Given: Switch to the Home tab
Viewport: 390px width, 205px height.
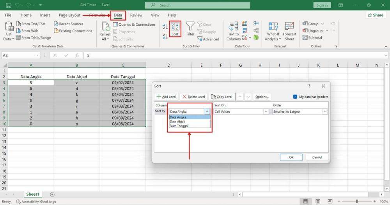Looking at the screenshot, I should (x=26, y=15).
